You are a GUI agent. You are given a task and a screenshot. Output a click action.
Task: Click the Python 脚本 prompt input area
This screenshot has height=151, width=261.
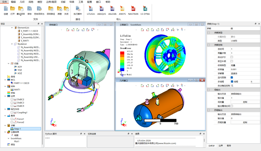[x=65, y=141]
